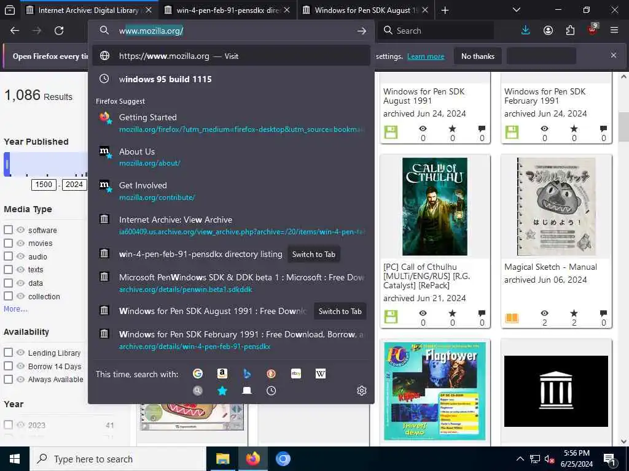Check the texts media type box

(x=8, y=270)
